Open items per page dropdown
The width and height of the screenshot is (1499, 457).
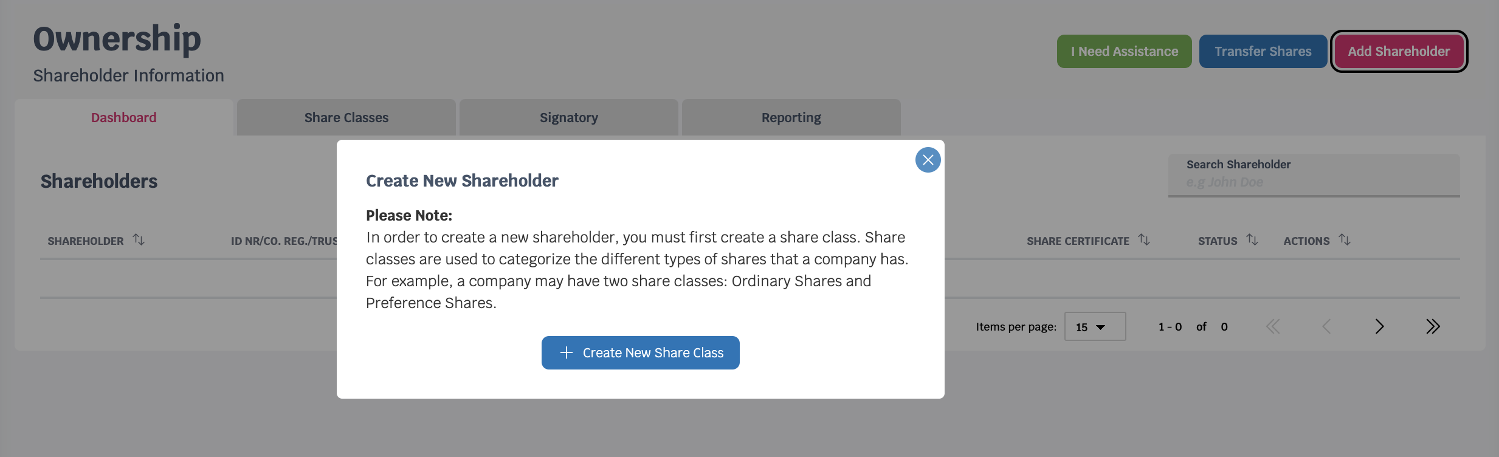pyautogui.click(x=1095, y=326)
